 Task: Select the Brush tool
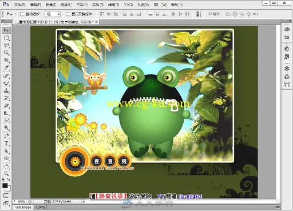pyautogui.click(x=6, y=83)
